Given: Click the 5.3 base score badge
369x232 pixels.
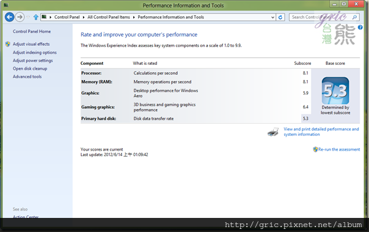Looking at the screenshot, I should click(335, 91).
